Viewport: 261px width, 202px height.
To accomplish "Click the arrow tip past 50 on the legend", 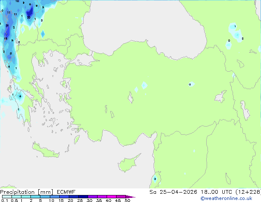I will 130,197.
